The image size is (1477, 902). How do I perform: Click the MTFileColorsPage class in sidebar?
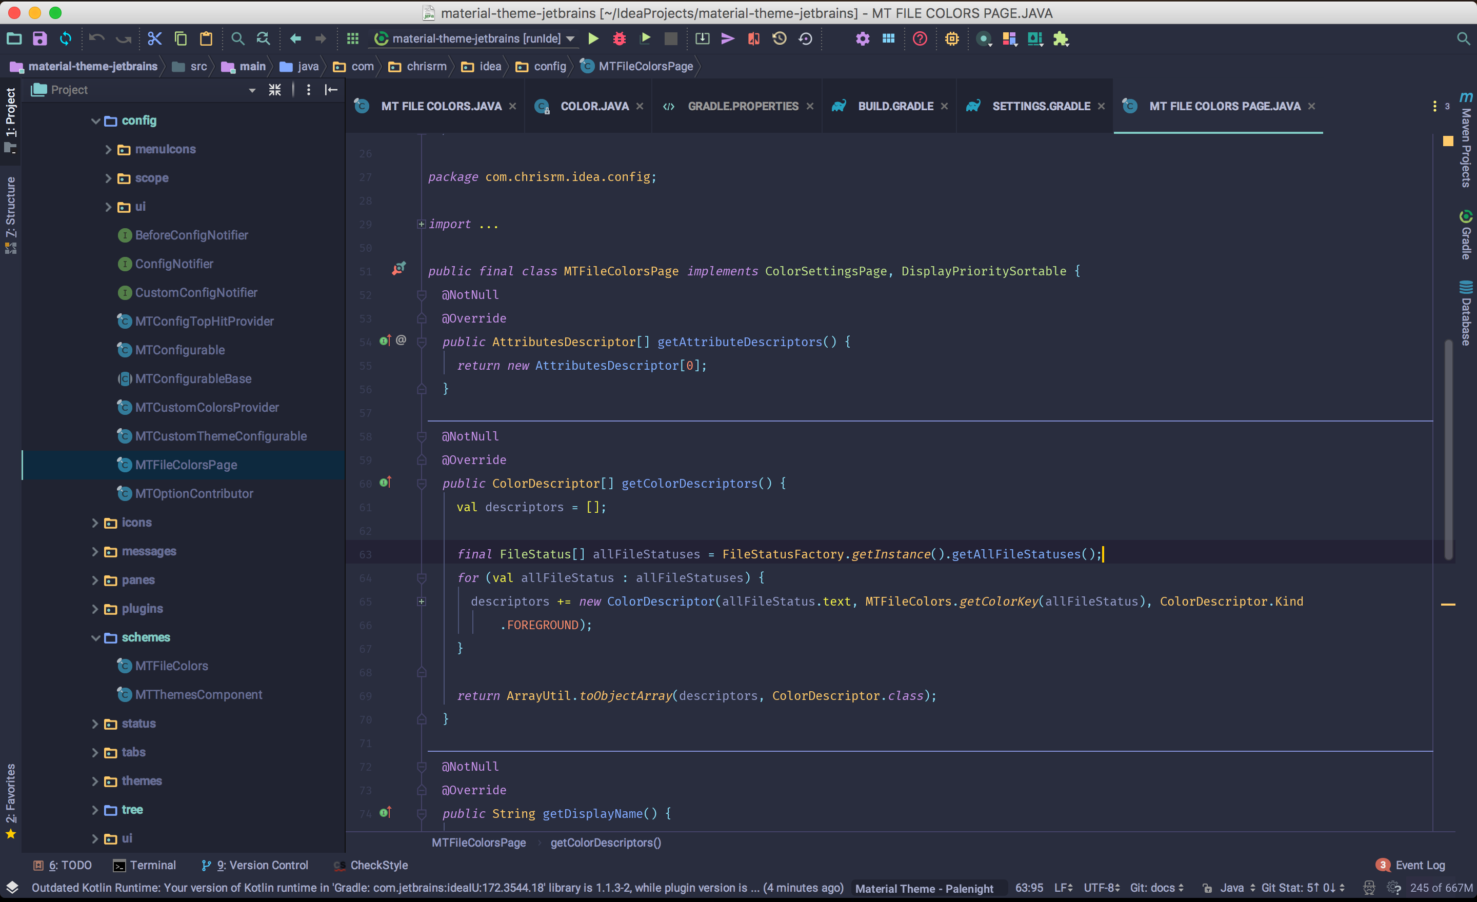[x=185, y=464]
